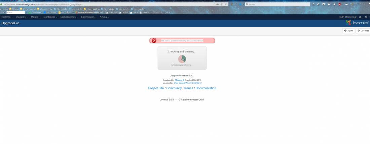Open the Ayuda menu in top bar
Viewport: 370px width, 144px height.
(x=104, y=17)
